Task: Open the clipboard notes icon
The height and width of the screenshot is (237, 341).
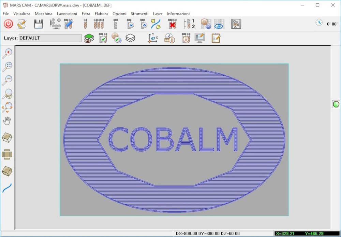Action: point(216,38)
